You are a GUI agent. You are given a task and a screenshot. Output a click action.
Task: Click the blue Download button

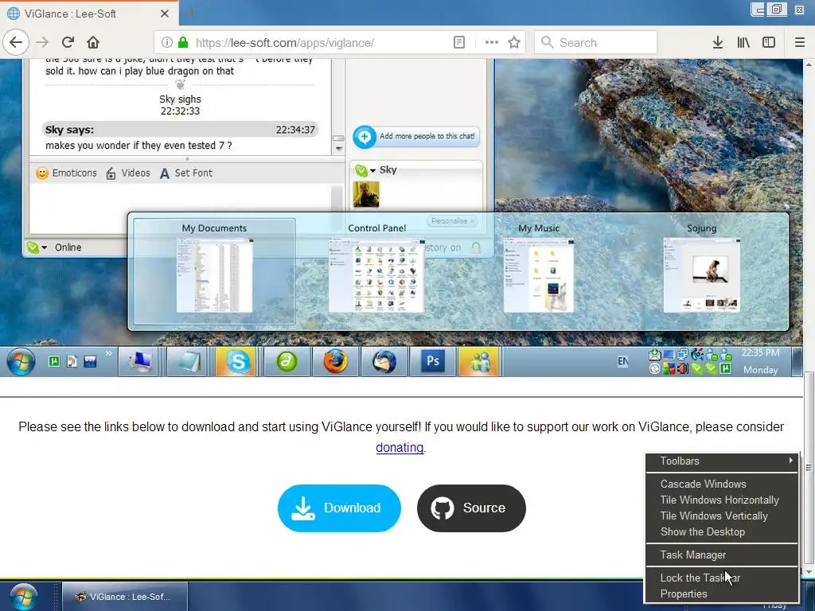coord(339,508)
